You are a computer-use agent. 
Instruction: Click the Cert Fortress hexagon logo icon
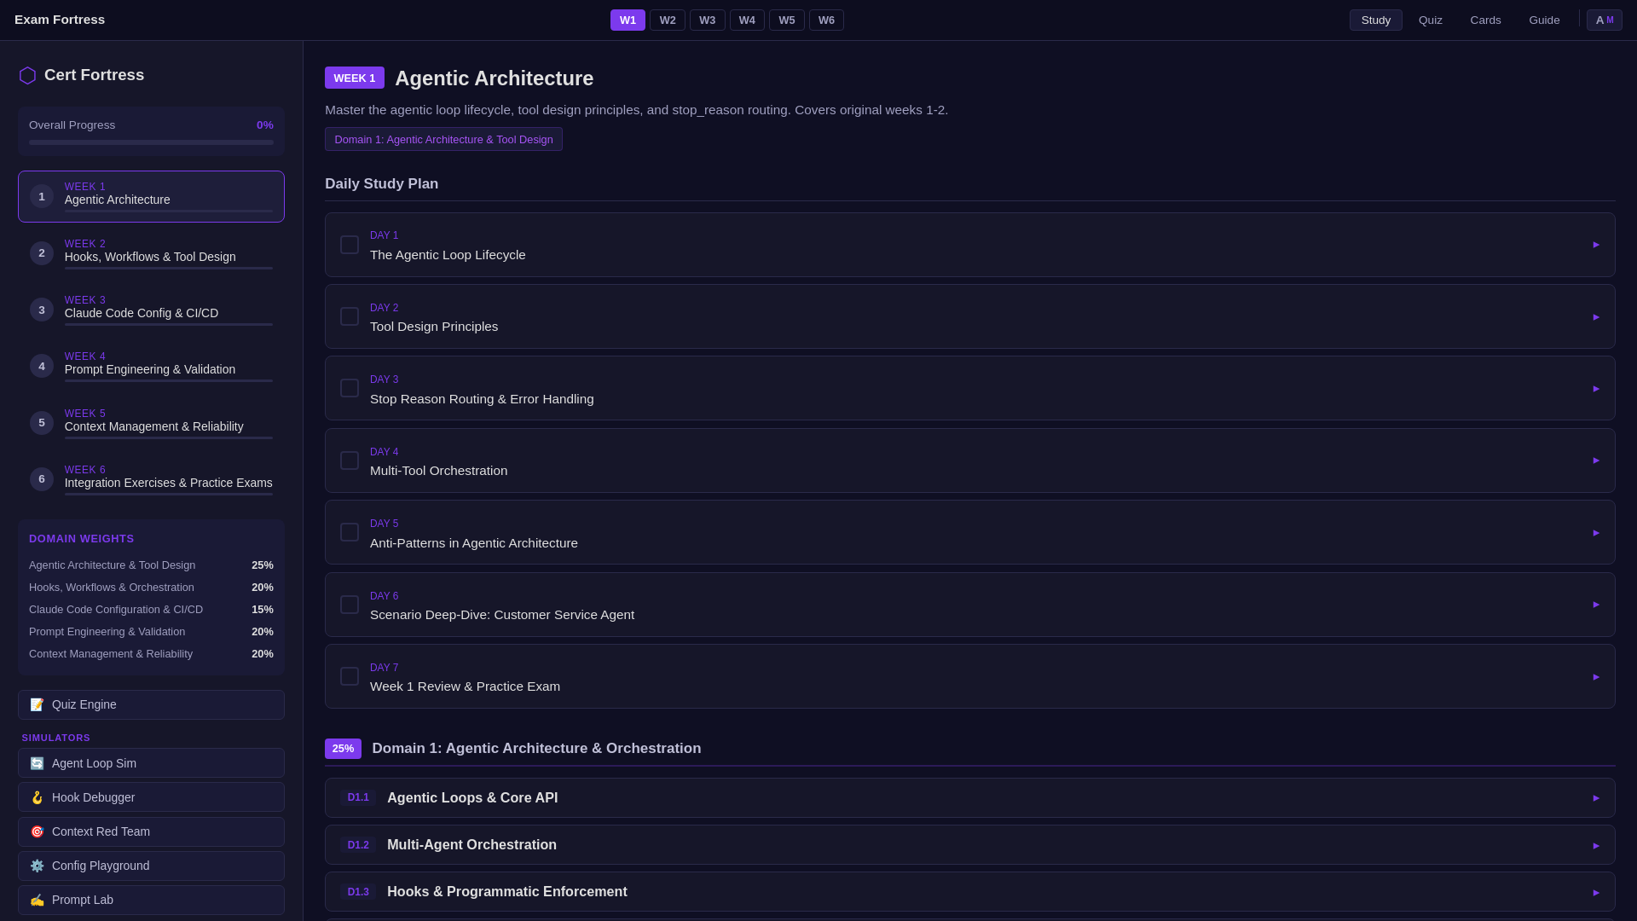pos(27,76)
